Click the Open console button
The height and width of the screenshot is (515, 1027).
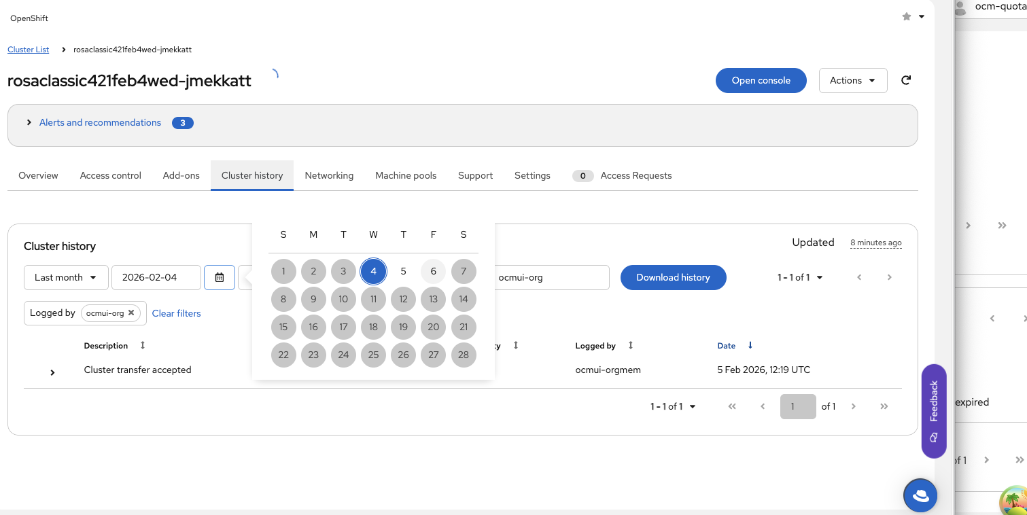point(761,80)
